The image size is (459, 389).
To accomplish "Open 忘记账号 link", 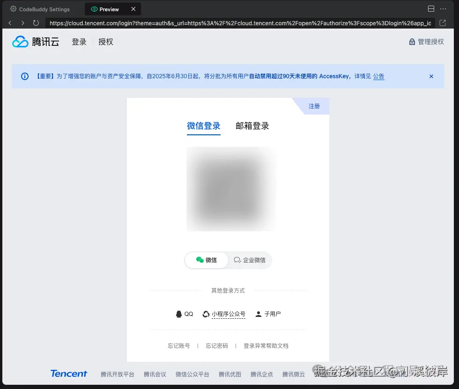I will (179, 346).
